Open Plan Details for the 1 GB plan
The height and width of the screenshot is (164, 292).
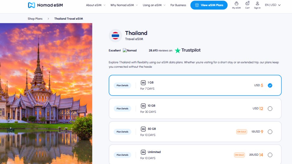[123, 85]
